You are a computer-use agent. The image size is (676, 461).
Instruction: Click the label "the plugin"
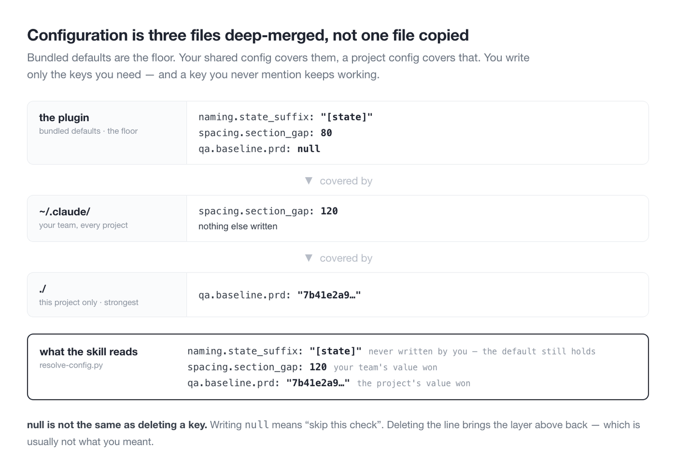pos(64,118)
